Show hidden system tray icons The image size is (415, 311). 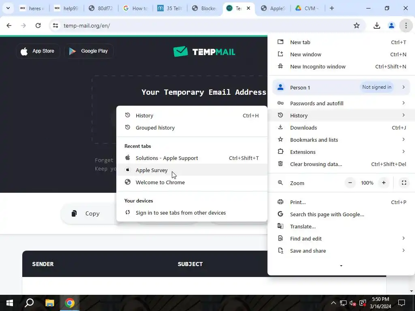(x=333, y=303)
